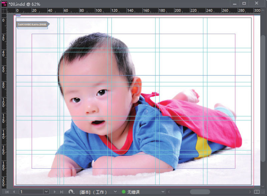Click the InDesign document icon in title bar
The width and height of the screenshot is (267, 196).
(x=4, y=4)
